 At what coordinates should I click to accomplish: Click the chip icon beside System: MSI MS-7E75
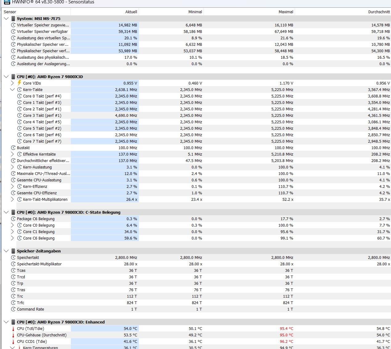13,18
